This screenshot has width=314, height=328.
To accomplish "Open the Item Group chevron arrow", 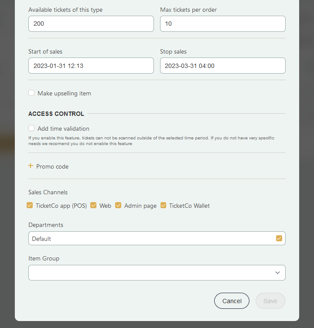I will 277,273.
